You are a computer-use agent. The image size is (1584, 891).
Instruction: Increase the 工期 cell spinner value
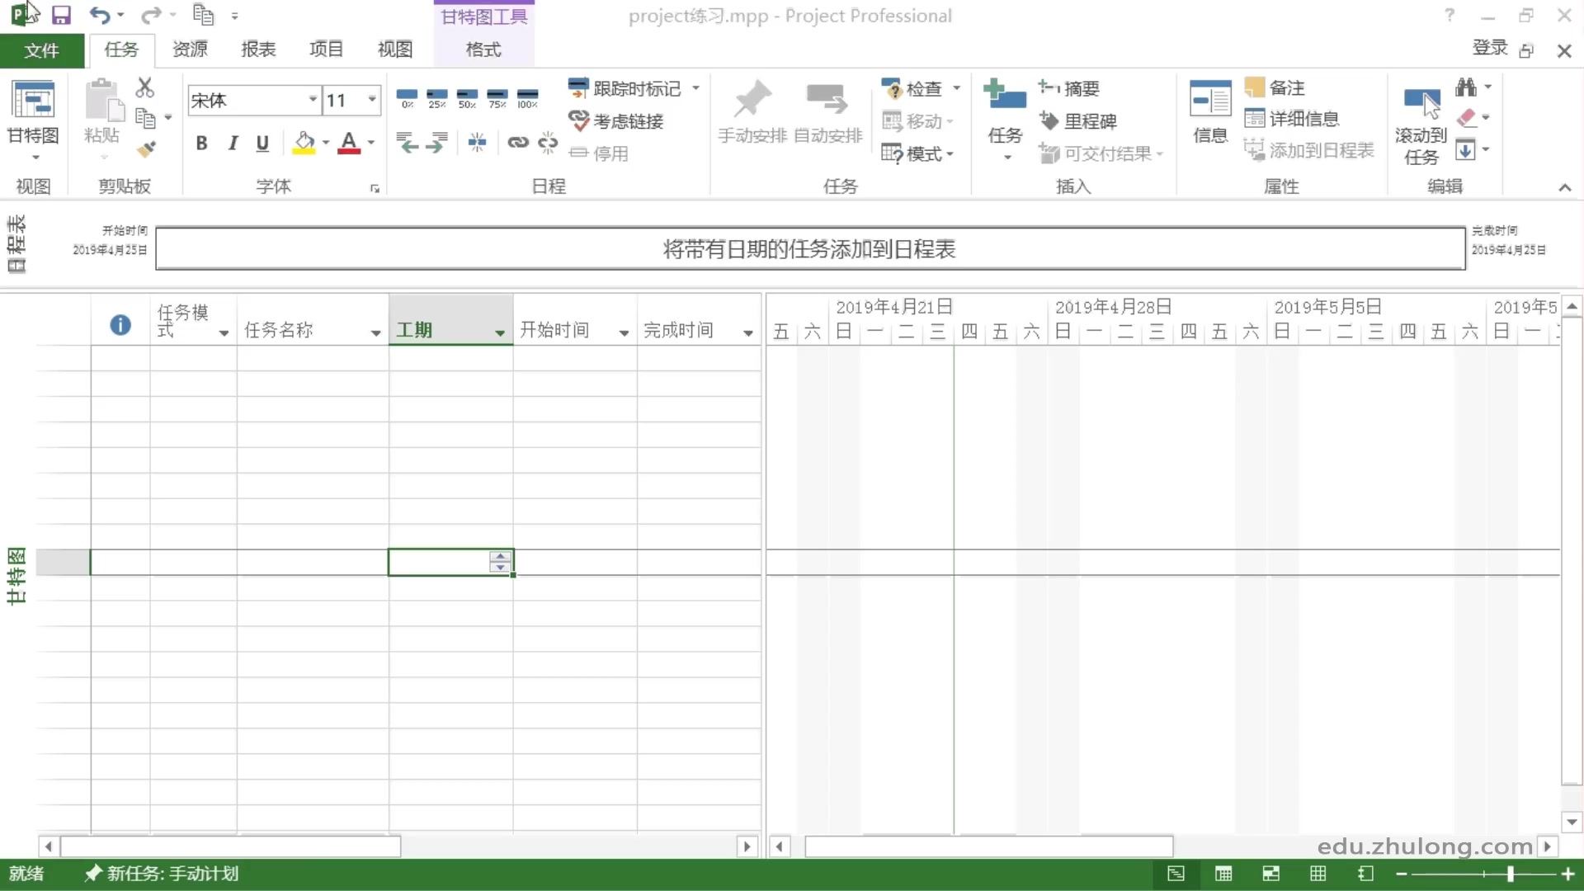click(x=500, y=557)
